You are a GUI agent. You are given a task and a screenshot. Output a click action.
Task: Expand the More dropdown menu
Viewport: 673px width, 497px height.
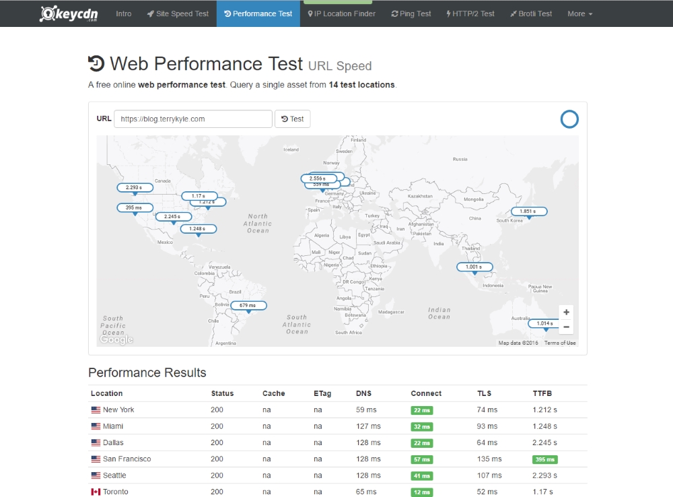click(579, 13)
